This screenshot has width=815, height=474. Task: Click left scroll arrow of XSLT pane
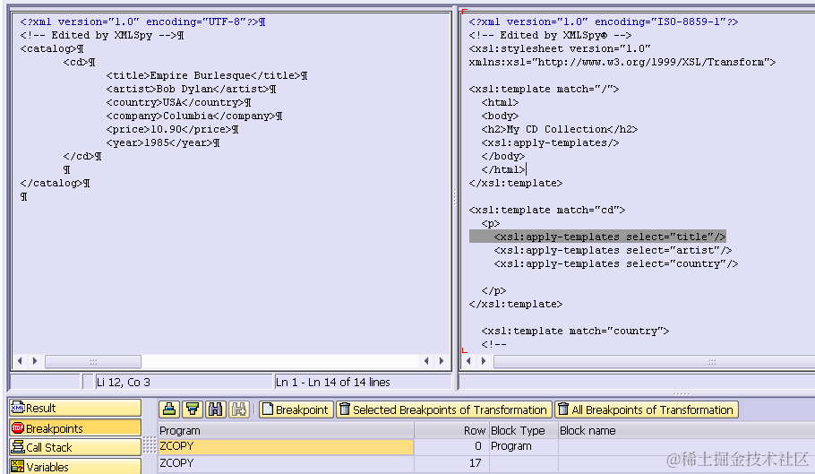pyautogui.click(x=468, y=361)
